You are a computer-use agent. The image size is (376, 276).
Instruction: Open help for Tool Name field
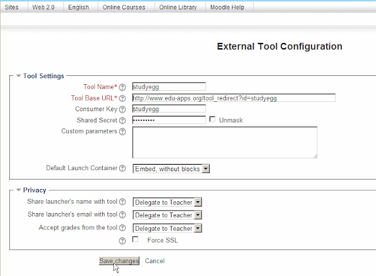click(x=122, y=87)
